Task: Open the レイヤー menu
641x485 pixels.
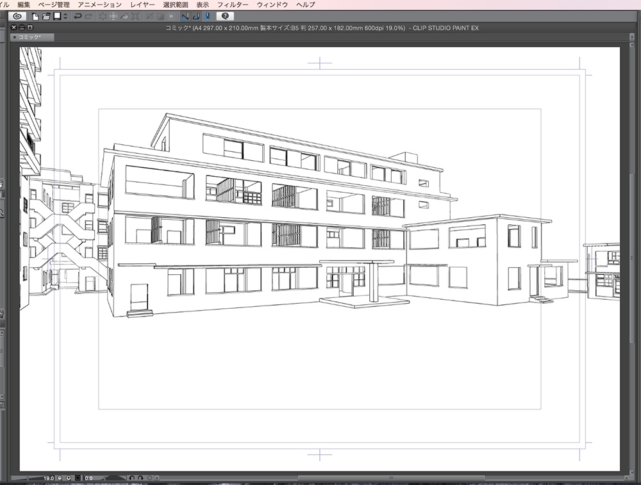Action: tap(143, 4)
